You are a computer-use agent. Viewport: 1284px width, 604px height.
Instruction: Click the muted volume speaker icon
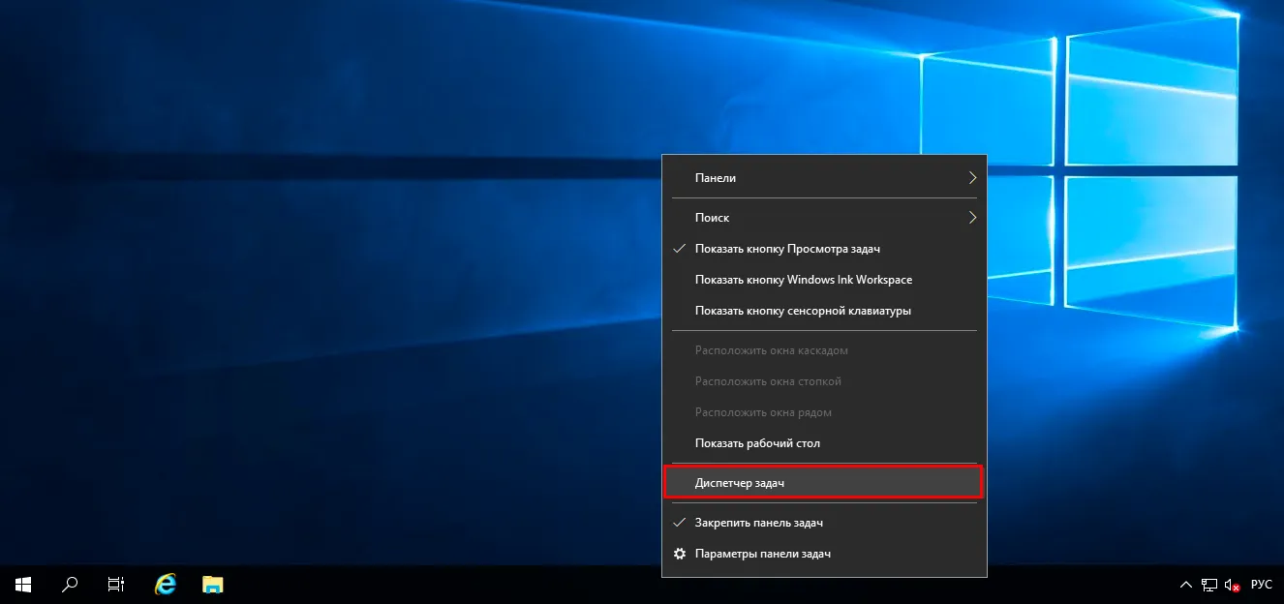1233,585
